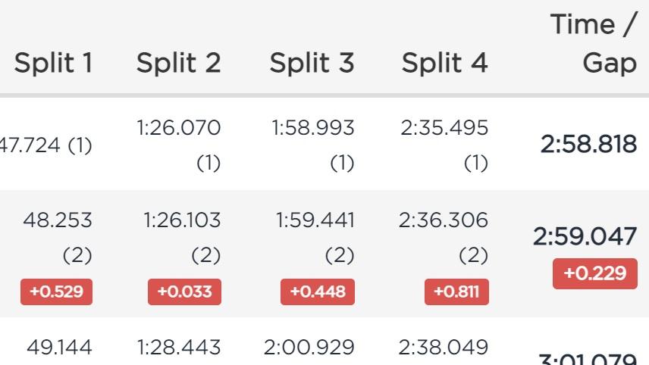Click the +0.448 split gap badge
649x365 pixels.
[x=318, y=292]
